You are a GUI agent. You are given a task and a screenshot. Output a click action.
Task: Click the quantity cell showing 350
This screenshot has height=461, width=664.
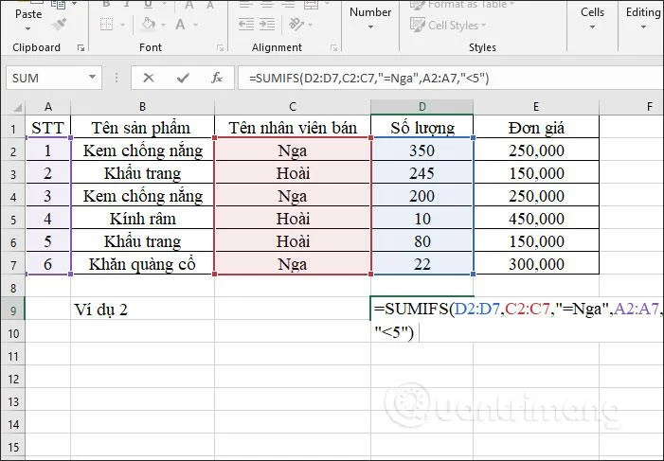(422, 150)
